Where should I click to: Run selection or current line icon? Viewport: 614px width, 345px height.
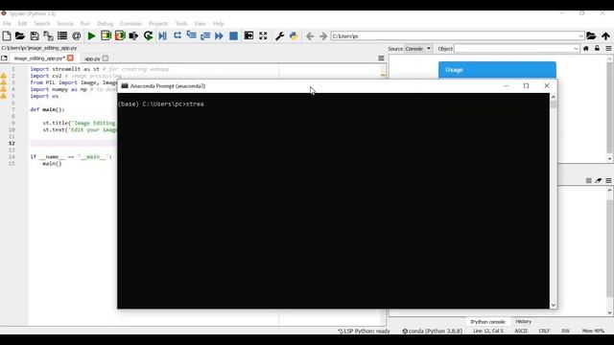click(133, 36)
